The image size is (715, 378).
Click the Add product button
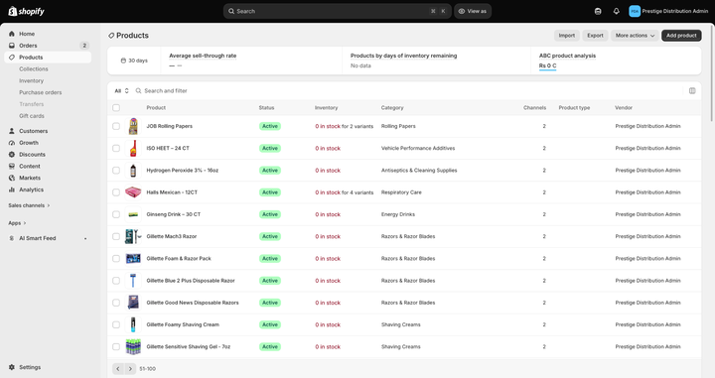point(681,36)
